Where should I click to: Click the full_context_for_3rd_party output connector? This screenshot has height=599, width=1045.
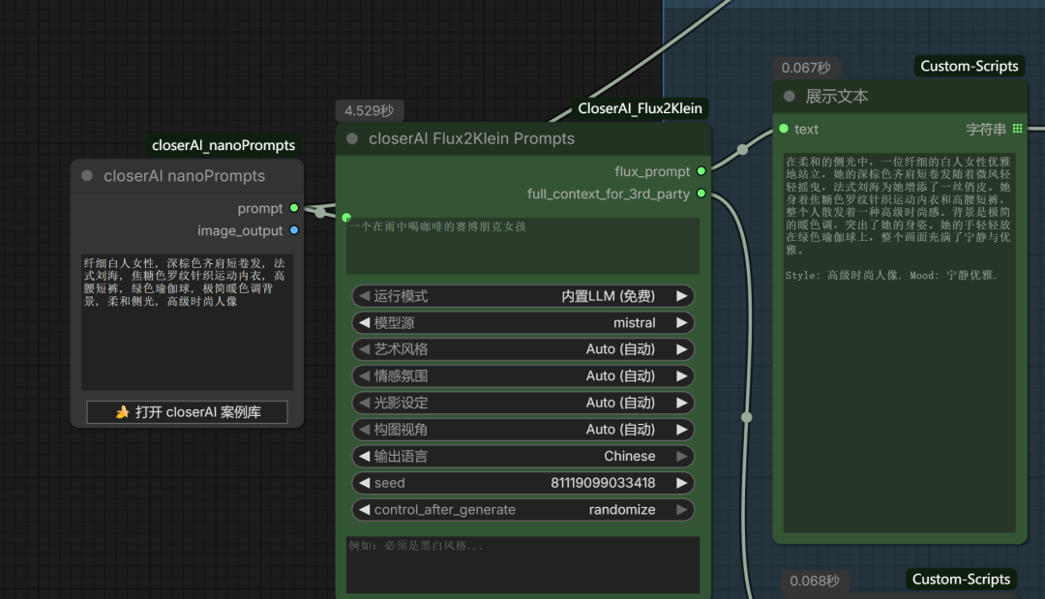702,194
